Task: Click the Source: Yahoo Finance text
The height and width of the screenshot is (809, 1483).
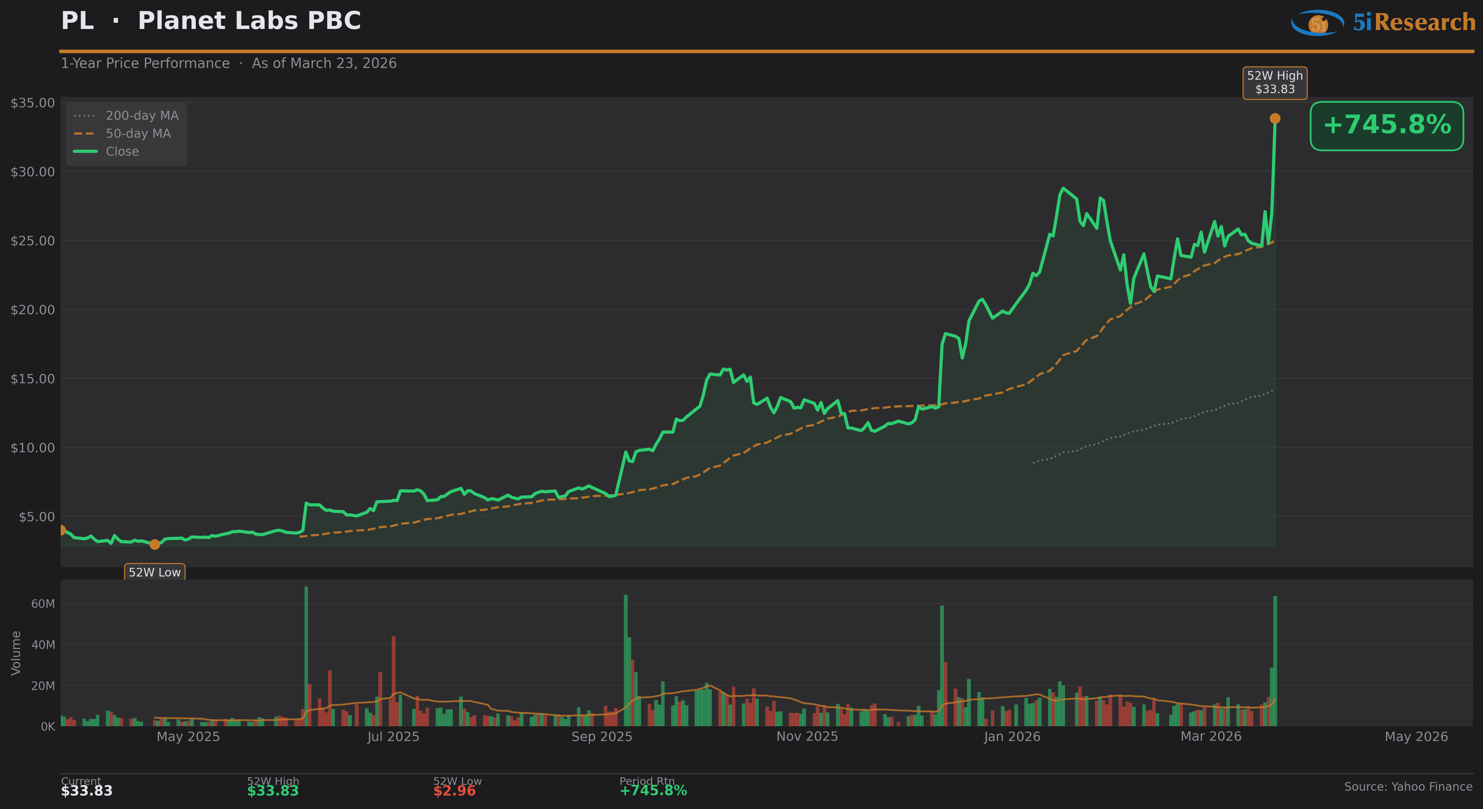Action: (x=1407, y=787)
